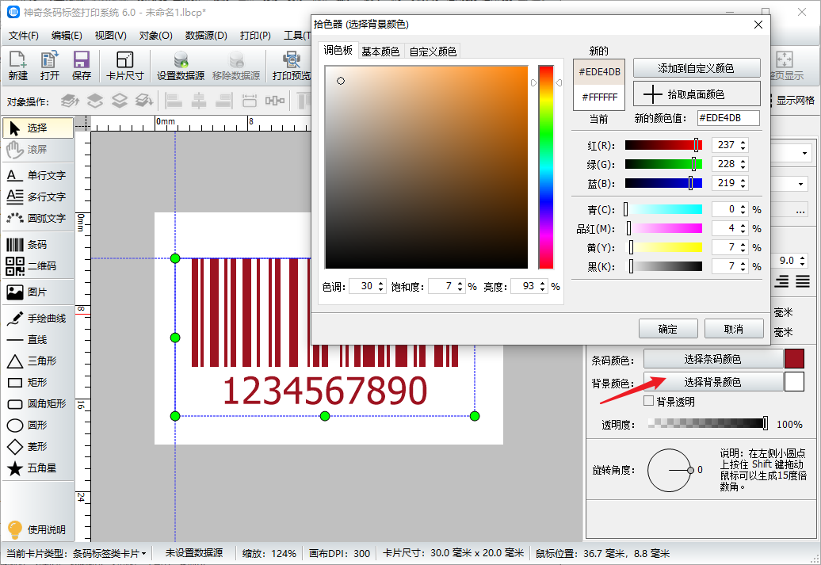Image resolution: width=821 pixels, height=565 pixels.
Task: Click the 打开 (Open) toolbar icon
Action: pyautogui.click(x=50, y=66)
